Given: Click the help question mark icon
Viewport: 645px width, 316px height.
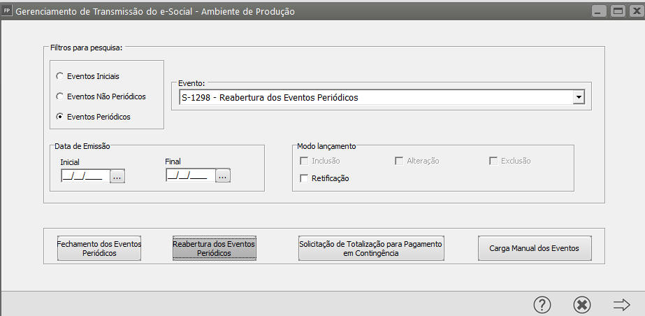Looking at the screenshot, I should (x=542, y=304).
